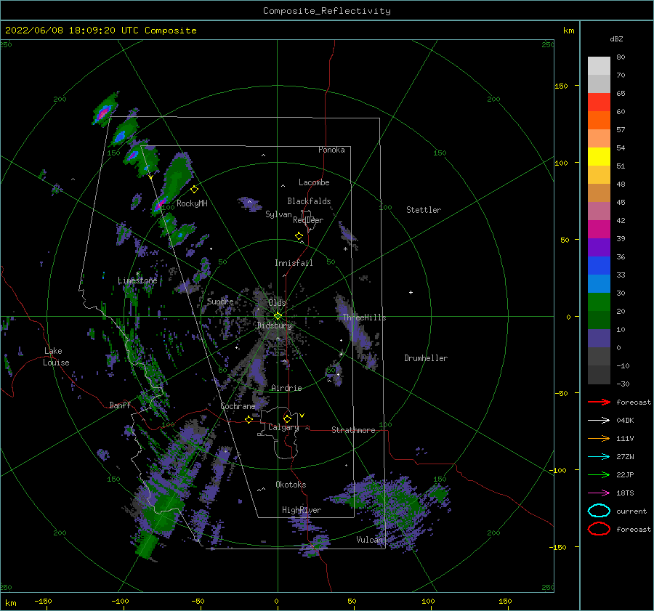The image size is (654, 611).
Task: Click the Calgary city label
Action: 283,427
